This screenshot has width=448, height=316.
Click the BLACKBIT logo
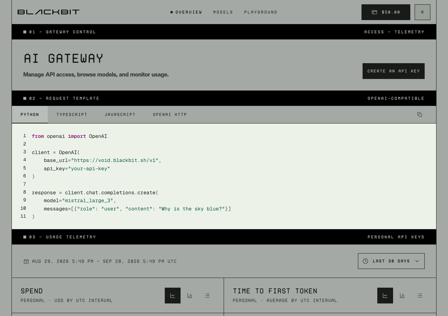48,12
